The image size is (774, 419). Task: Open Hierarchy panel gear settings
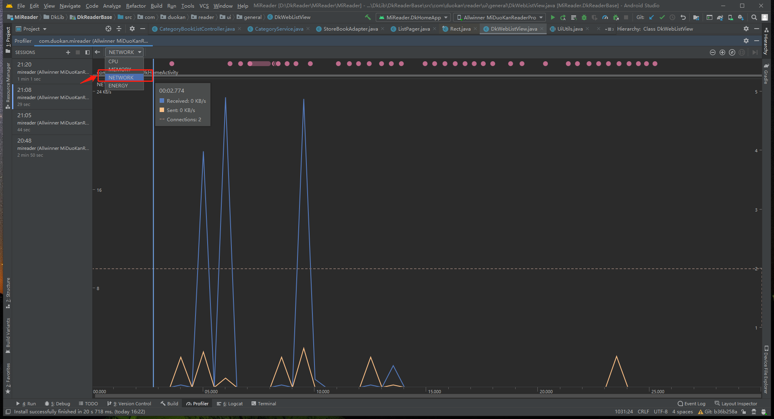pos(746,29)
